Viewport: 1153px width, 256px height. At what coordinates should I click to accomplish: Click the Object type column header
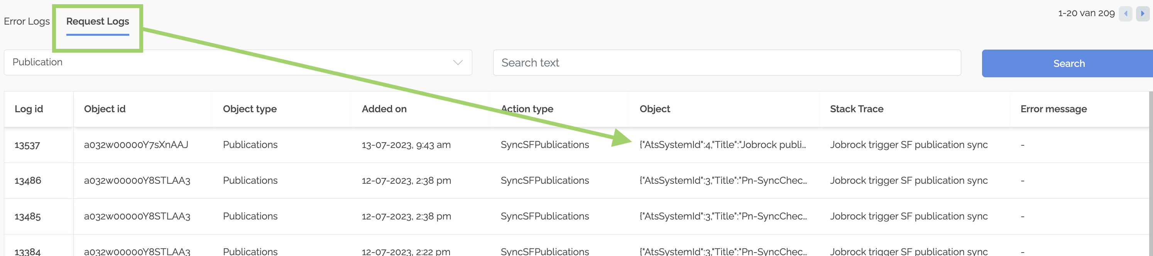coord(250,109)
